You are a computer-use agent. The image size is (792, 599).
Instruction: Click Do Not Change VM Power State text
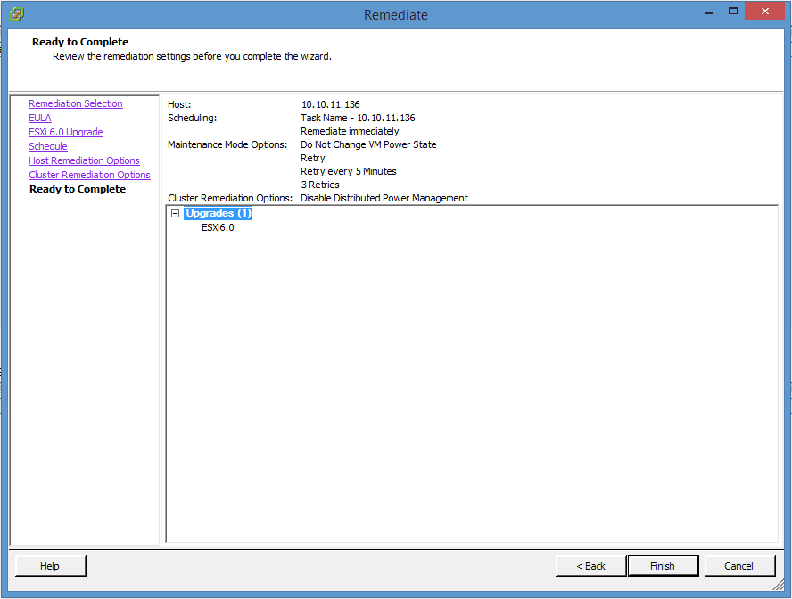click(x=368, y=144)
